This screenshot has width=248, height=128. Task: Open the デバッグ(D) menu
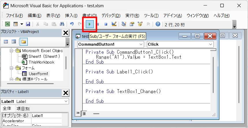click(111, 16)
